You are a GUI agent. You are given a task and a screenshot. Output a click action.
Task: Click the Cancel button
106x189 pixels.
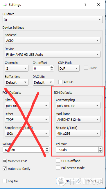[91, 181]
